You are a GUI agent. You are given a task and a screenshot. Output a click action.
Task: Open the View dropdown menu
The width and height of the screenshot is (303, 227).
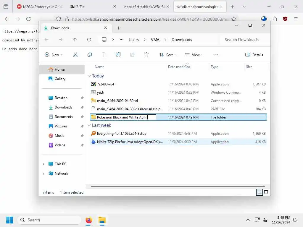(194, 55)
